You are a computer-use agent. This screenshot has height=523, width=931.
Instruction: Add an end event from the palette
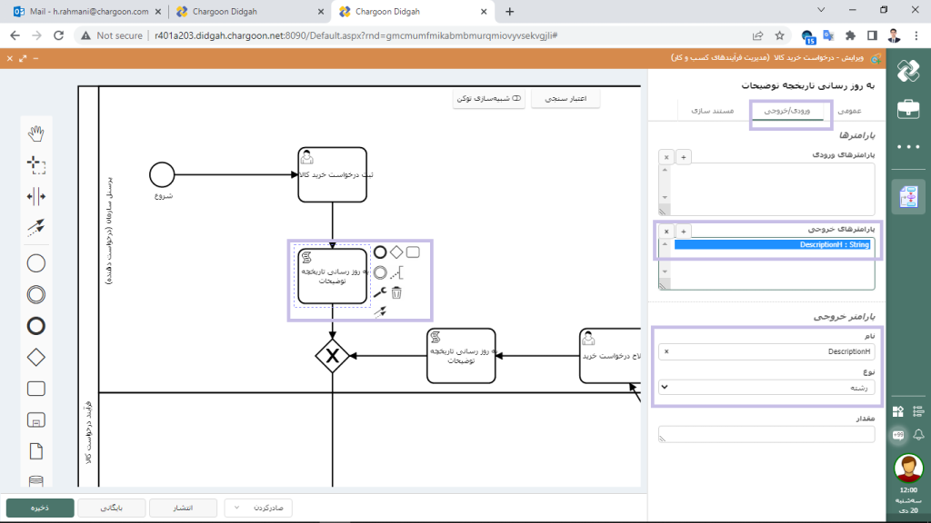[36, 326]
